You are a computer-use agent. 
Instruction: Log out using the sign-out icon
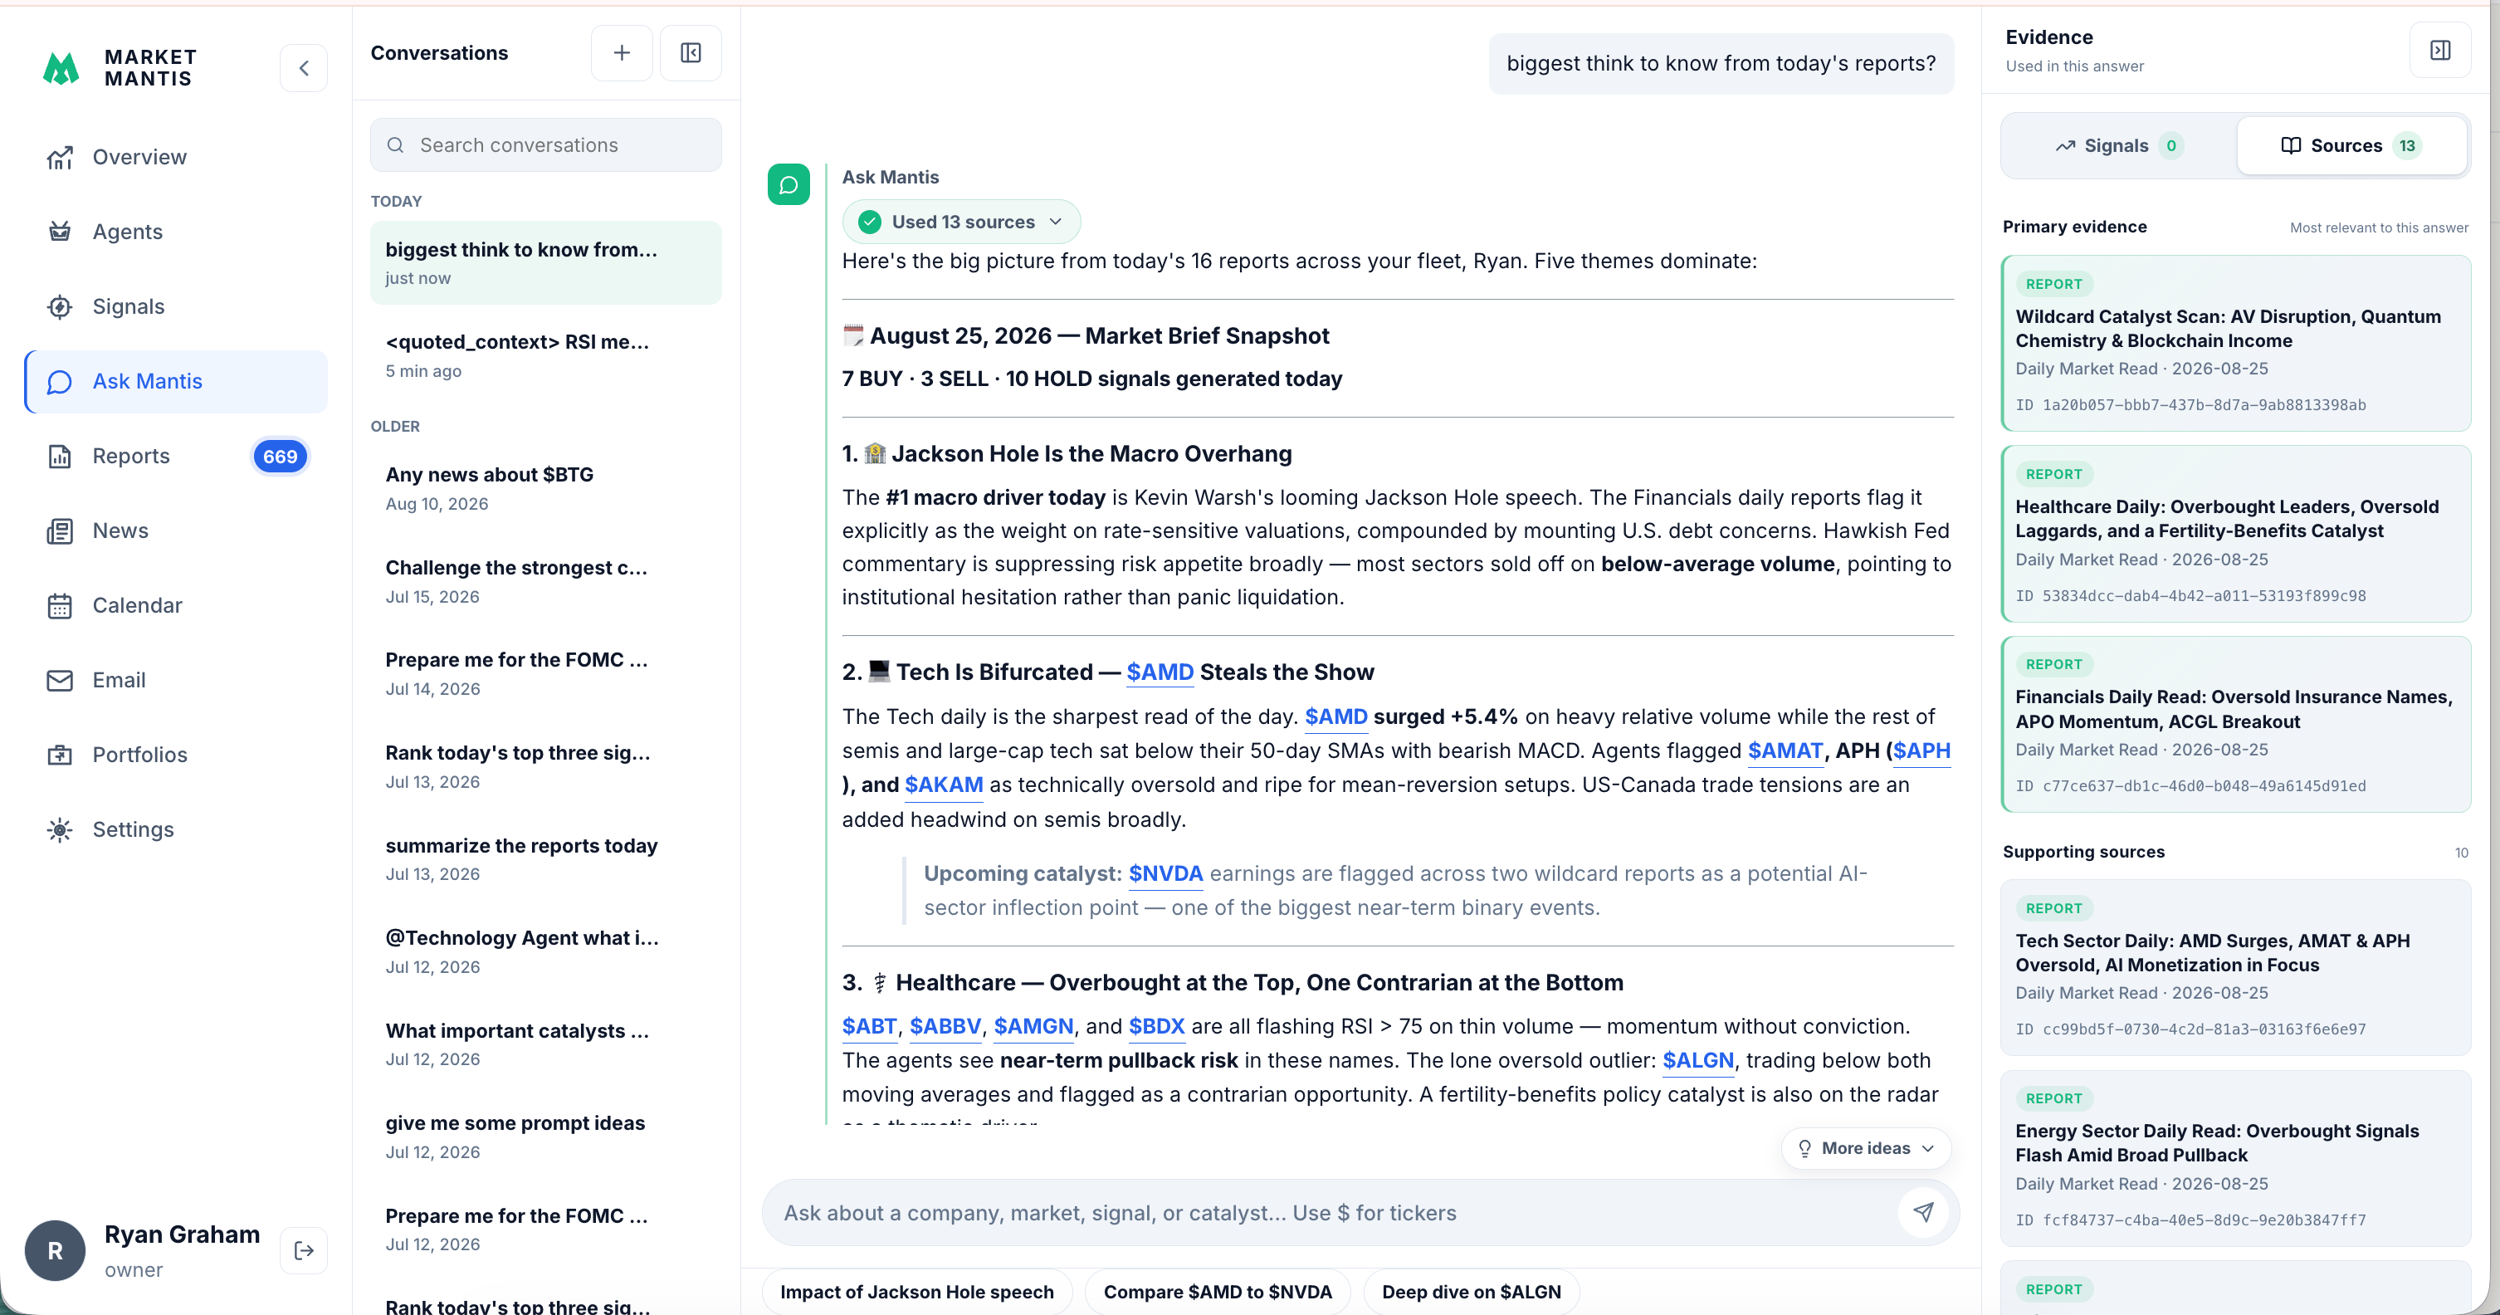click(304, 1250)
